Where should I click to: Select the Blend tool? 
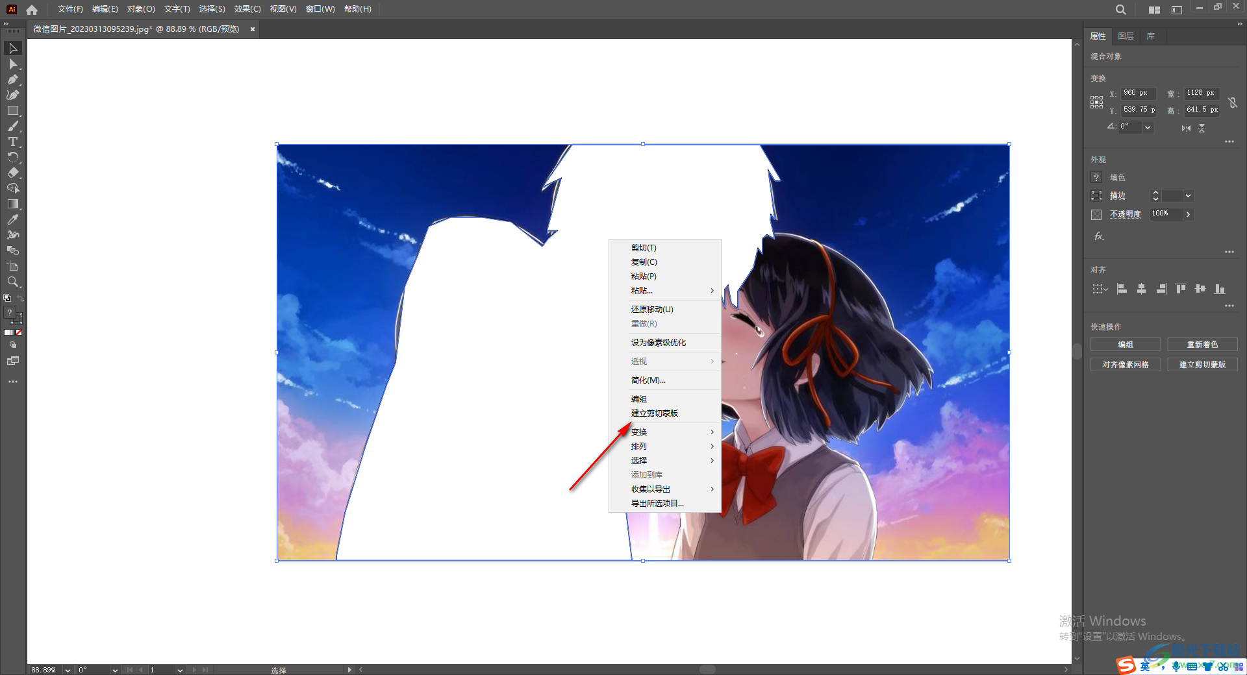pos(12,251)
